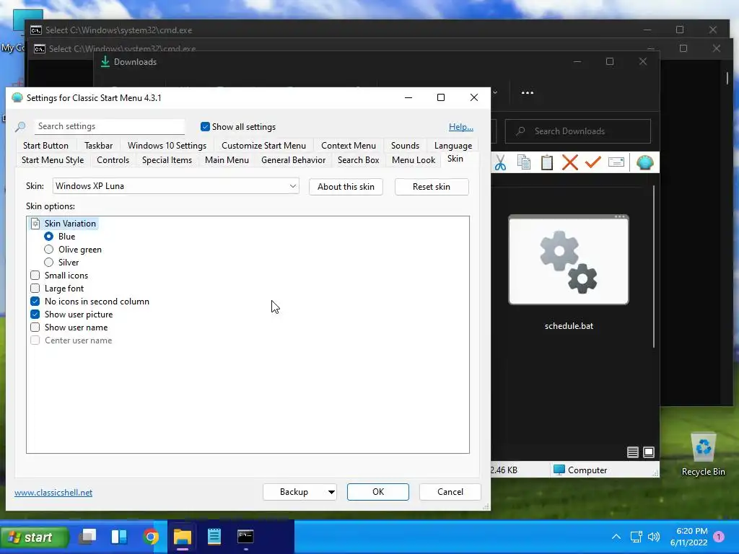Switch to Search Box tab
Image resolution: width=739 pixels, height=554 pixels.
click(x=358, y=160)
